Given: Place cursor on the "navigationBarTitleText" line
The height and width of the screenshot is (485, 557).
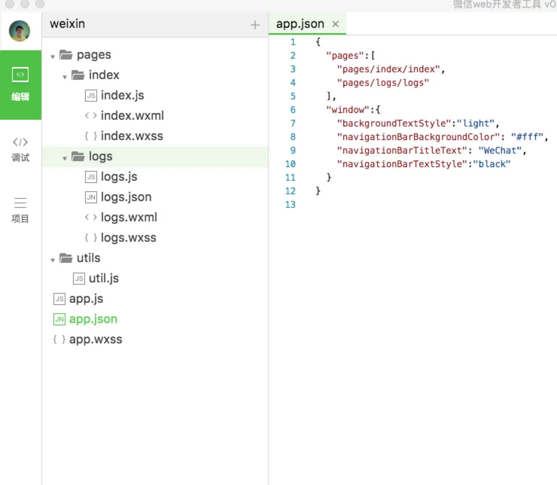Looking at the screenshot, I should click(431, 151).
